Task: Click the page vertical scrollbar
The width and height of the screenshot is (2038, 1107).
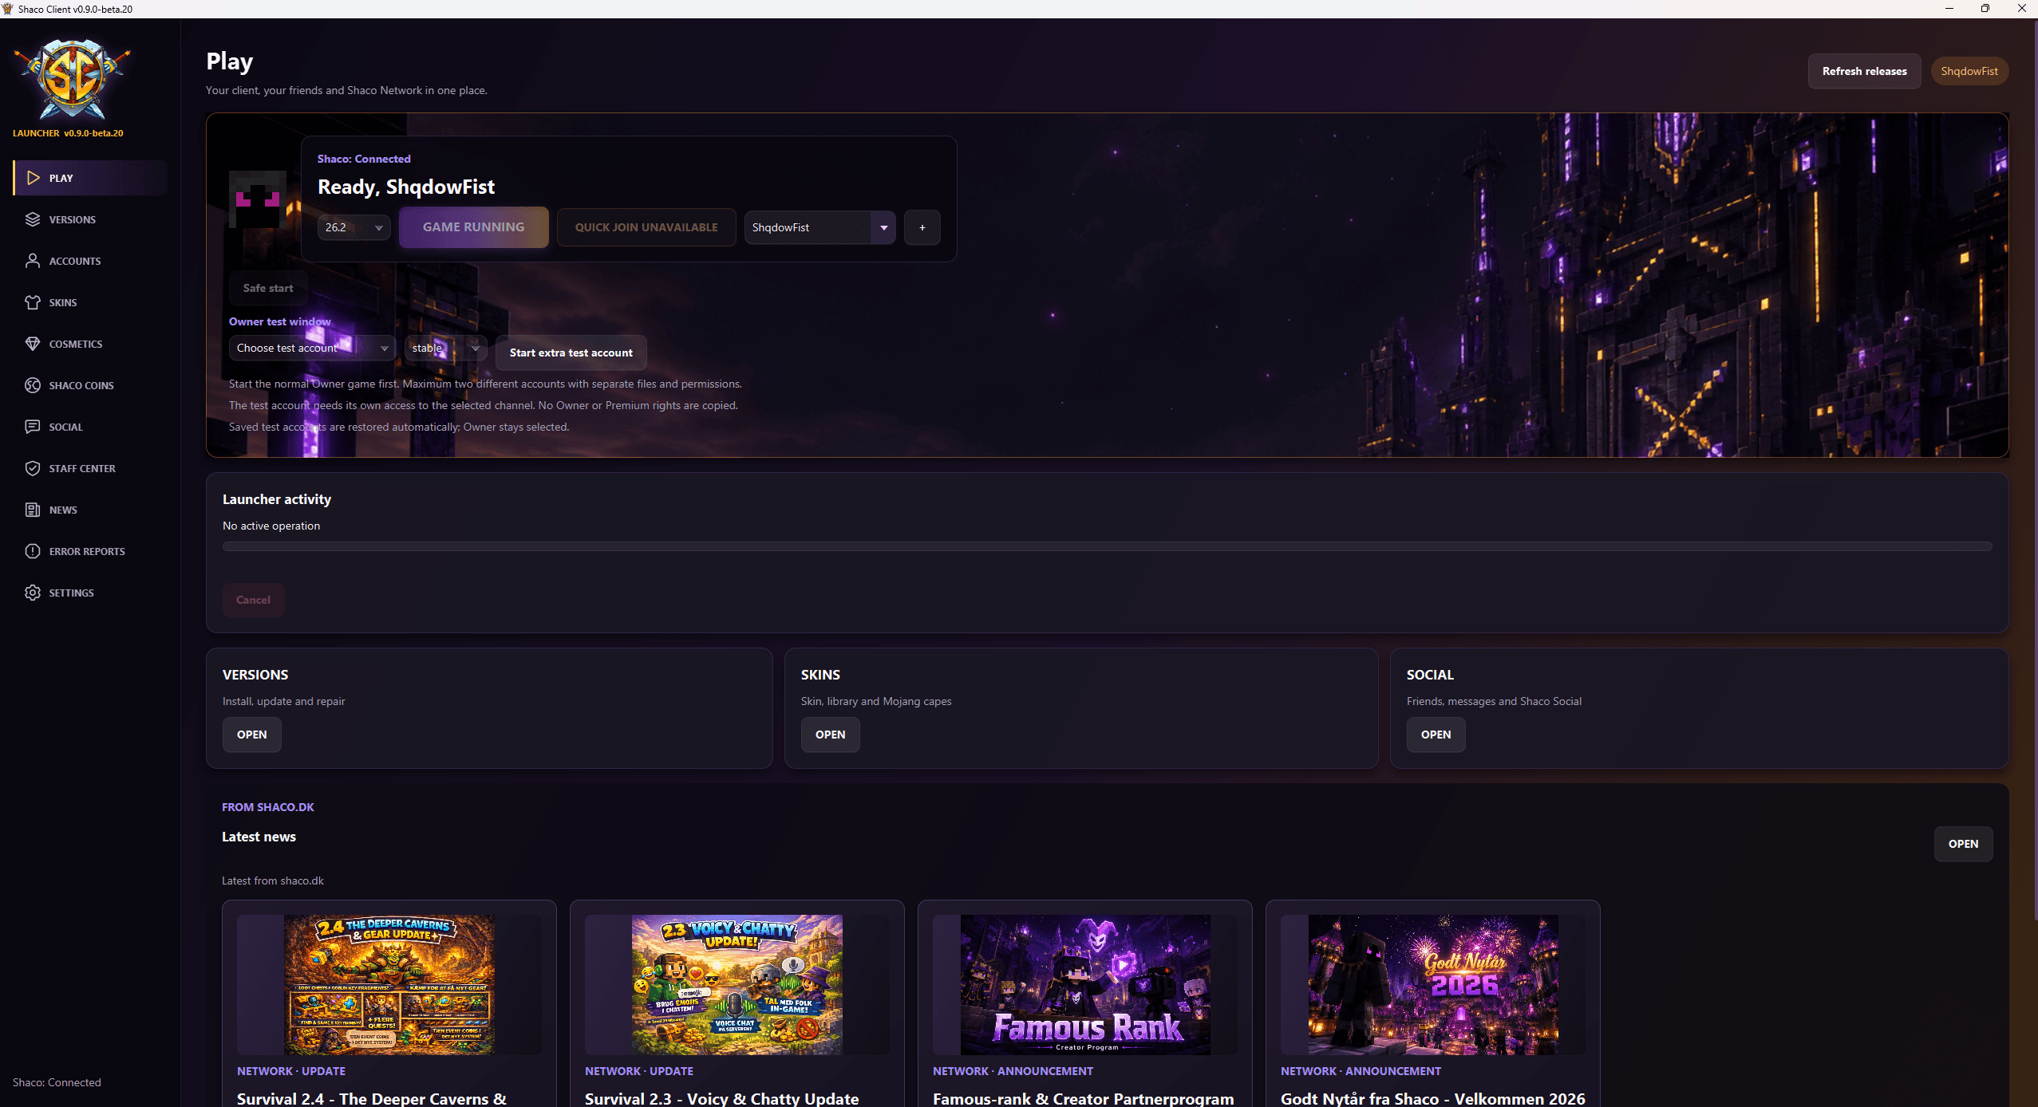Action: coord(2035,471)
